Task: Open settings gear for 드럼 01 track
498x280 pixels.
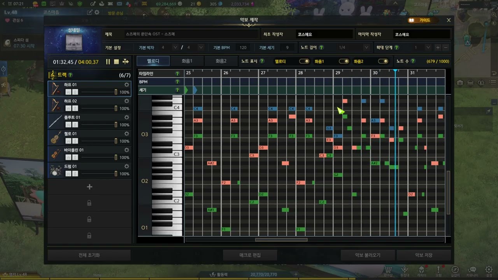Action: pyautogui.click(x=126, y=166)
